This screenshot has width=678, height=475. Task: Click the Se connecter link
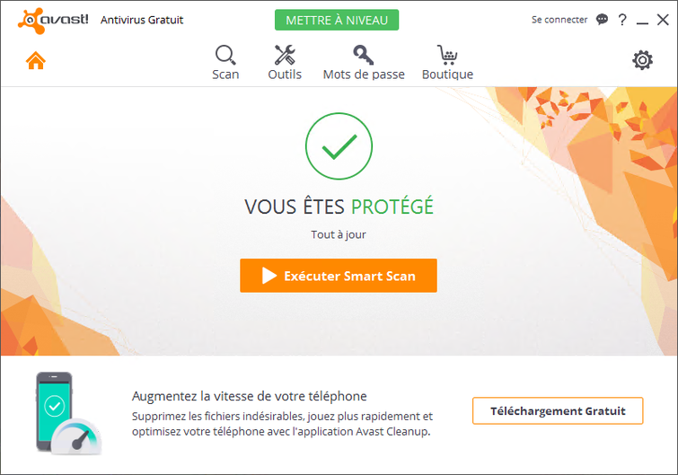click(559, 20)
